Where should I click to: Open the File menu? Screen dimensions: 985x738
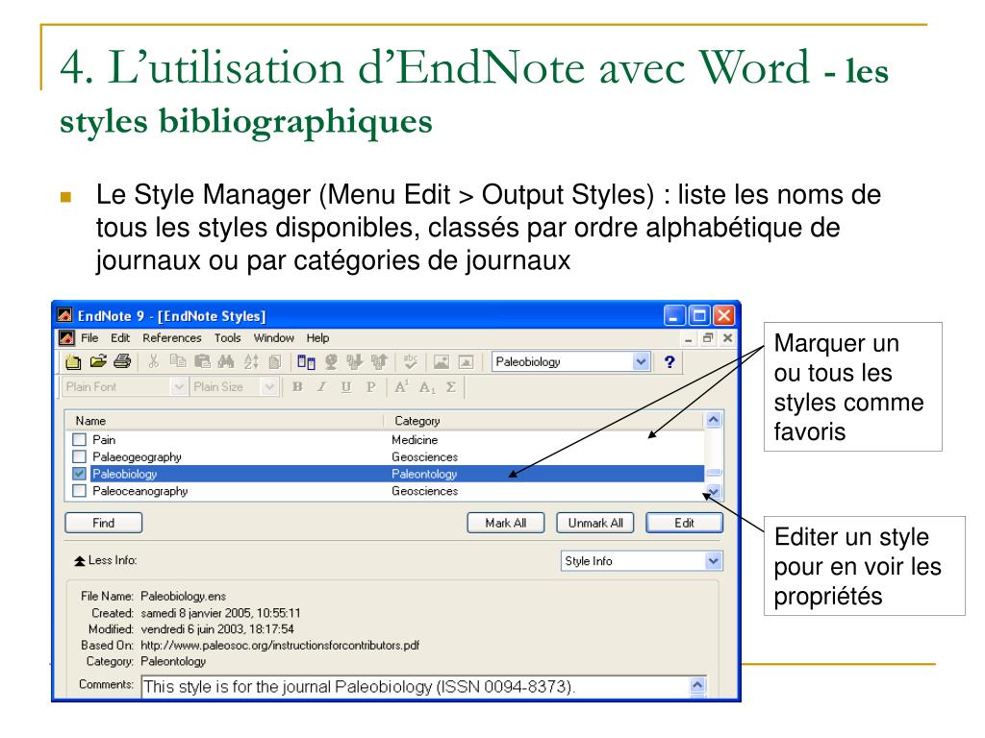(x=89, y=337)
